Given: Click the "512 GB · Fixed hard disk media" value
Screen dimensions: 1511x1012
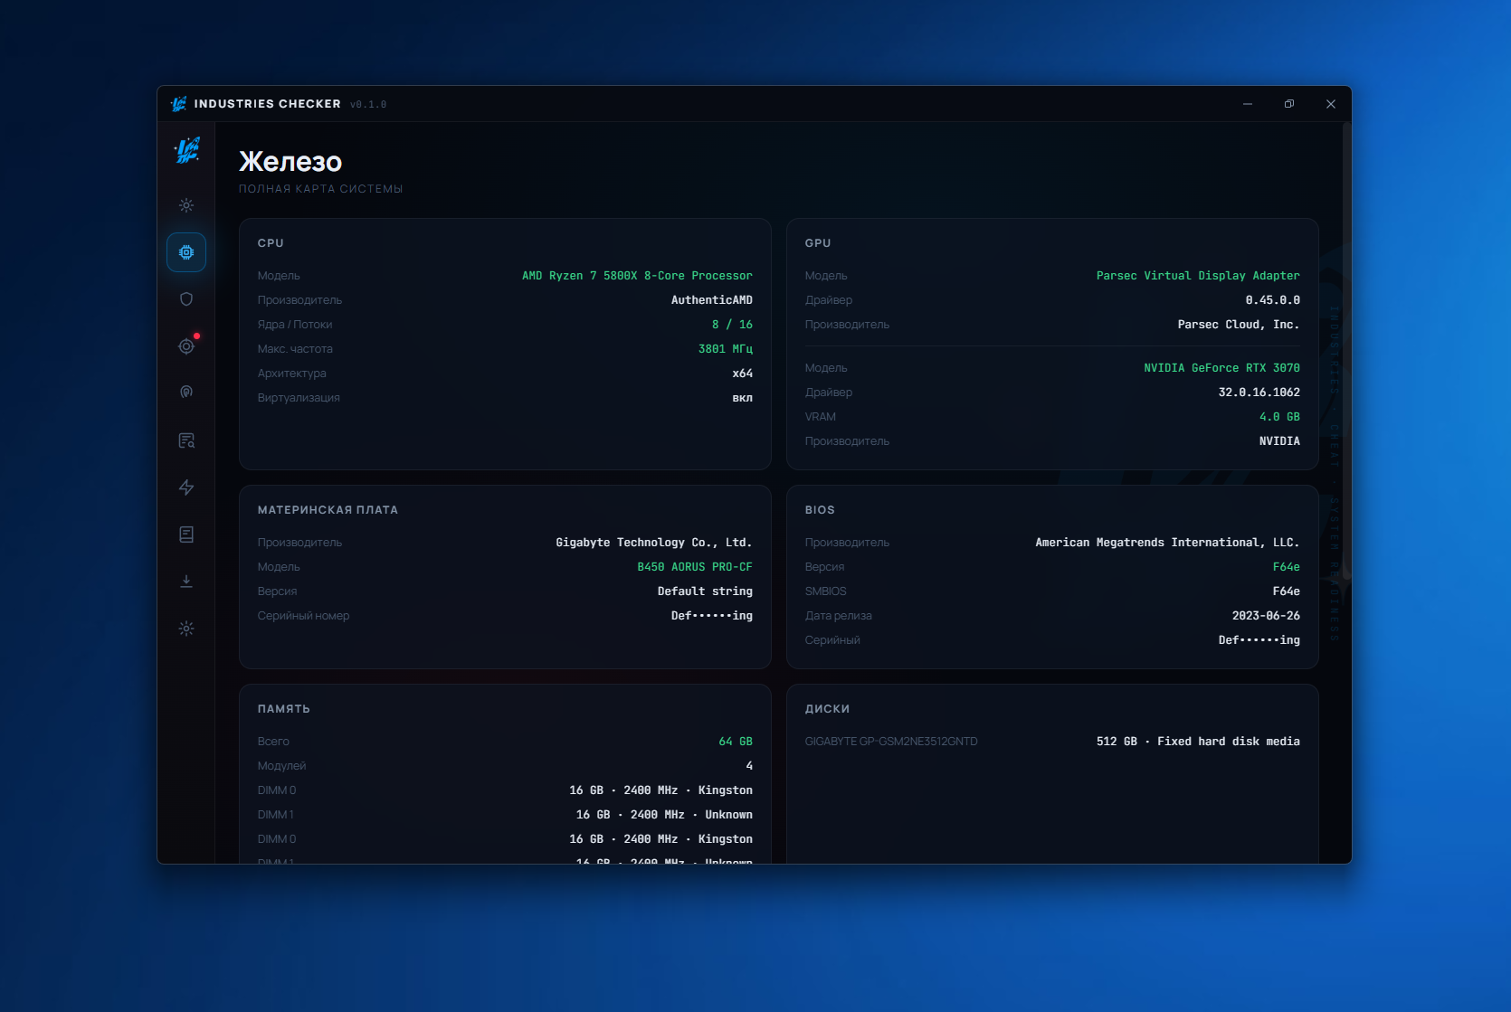Looking at the screenshot, I should tap(1198, 742).
